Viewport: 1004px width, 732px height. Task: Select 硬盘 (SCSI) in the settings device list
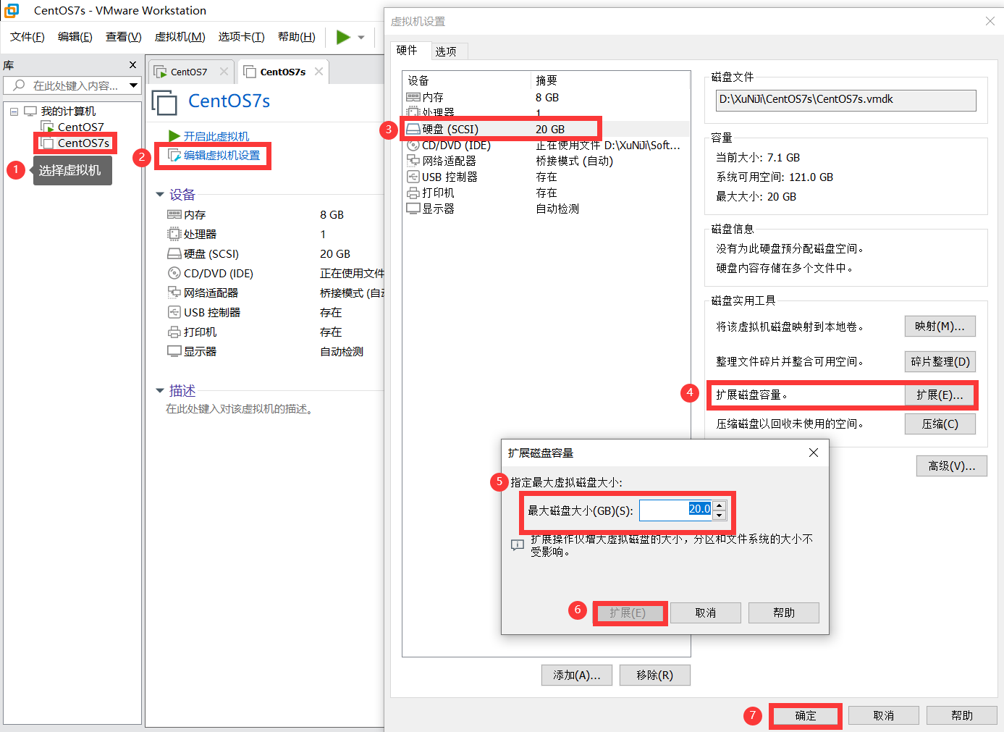[546, 129]
